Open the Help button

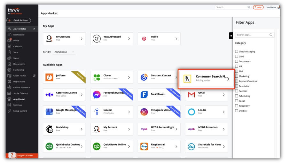coord(258,7)
